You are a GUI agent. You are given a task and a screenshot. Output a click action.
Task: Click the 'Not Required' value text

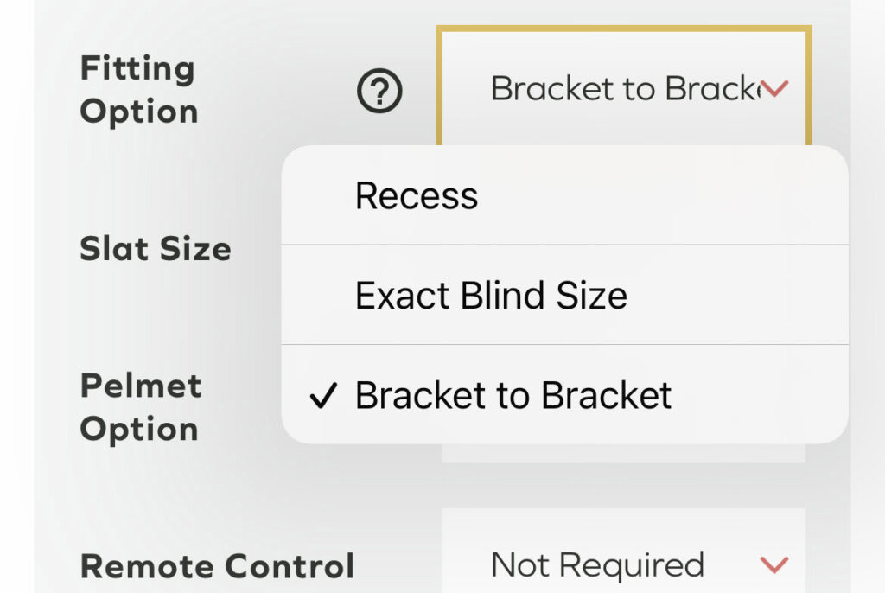[596, 565]
